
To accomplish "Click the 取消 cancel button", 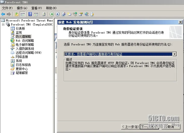I will (171, 127).
